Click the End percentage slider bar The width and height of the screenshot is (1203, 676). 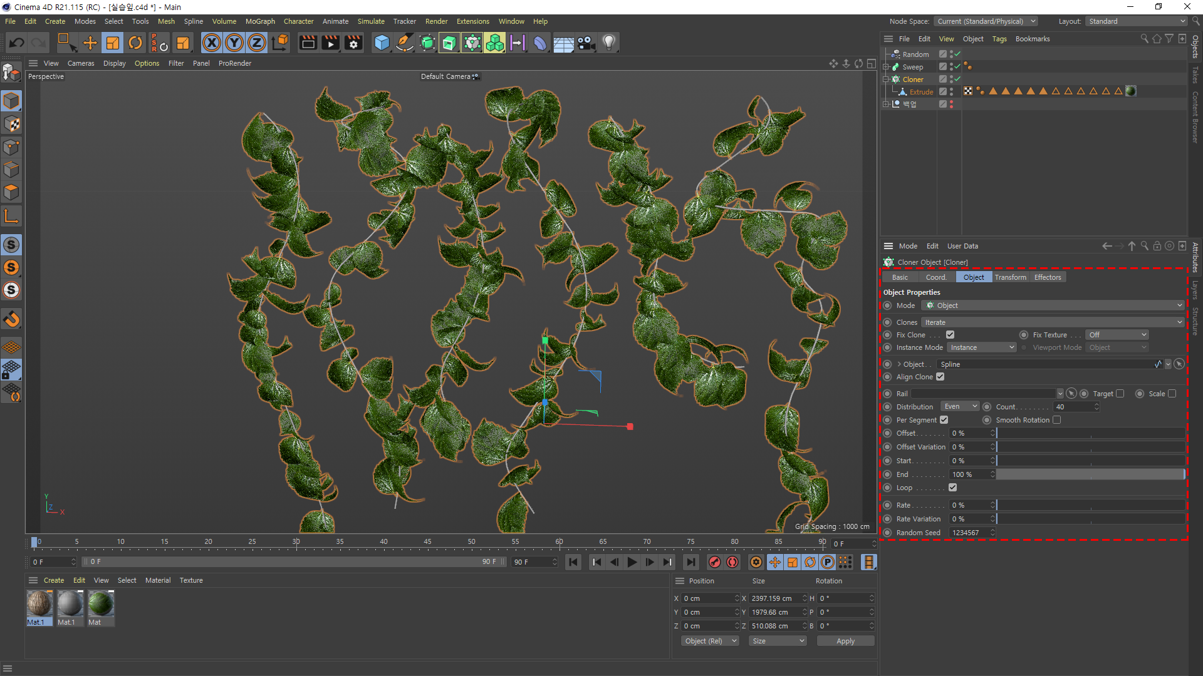(x=1090, y=474)
